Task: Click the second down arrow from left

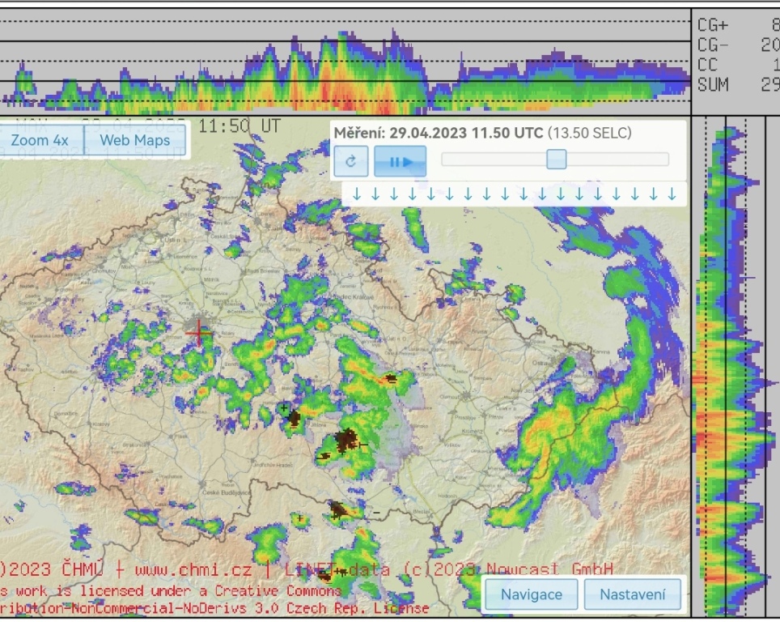Action: [x=375, y=194]
